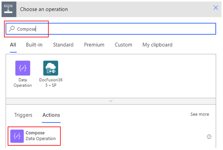Click into the Compose search field

point(111,29)
